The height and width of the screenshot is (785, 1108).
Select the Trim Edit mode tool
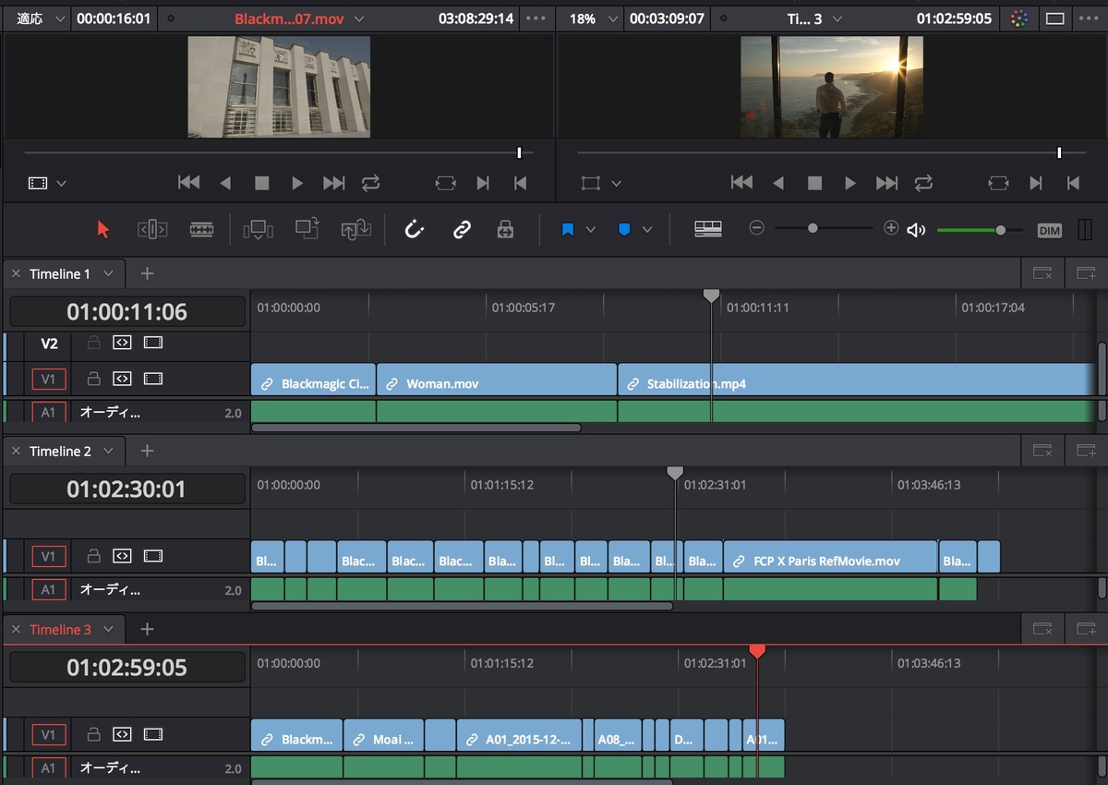click(153, 229)
